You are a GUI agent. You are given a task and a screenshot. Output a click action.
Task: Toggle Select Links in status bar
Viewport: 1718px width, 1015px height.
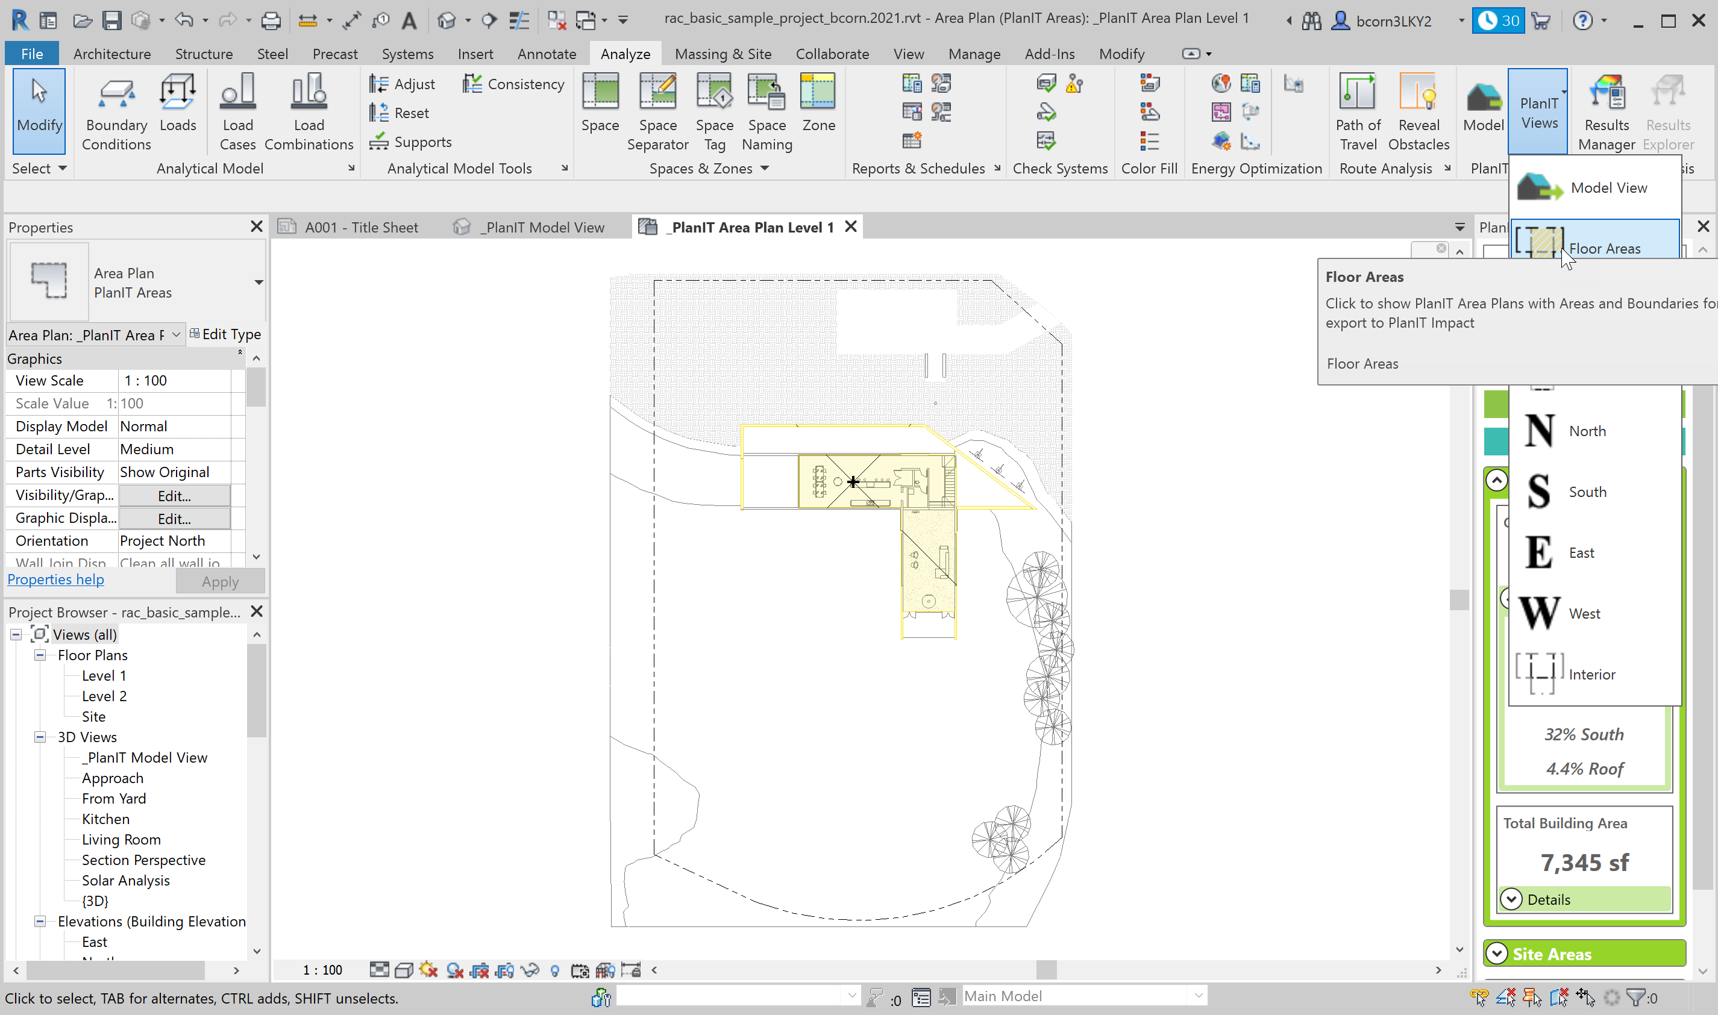pyautogui.click(x=1479, y=998)
